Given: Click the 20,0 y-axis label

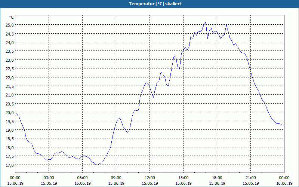Looking at the screenshot, I should (10, 113).
